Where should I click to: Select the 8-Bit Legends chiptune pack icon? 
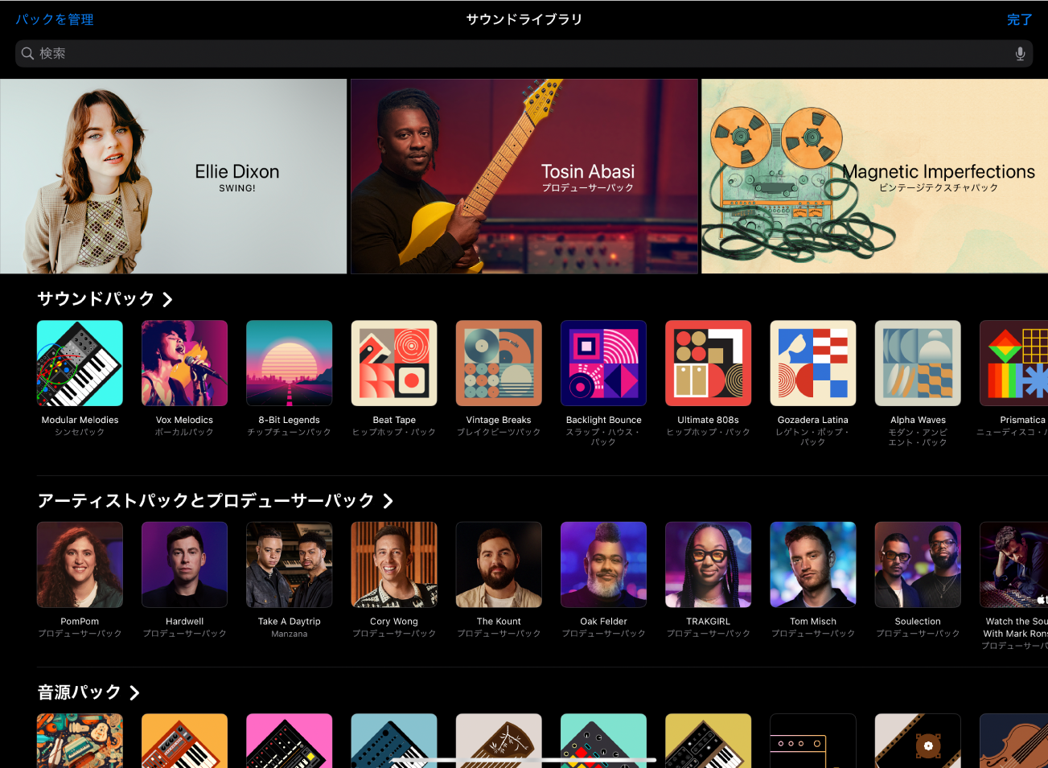click(290, 363)
